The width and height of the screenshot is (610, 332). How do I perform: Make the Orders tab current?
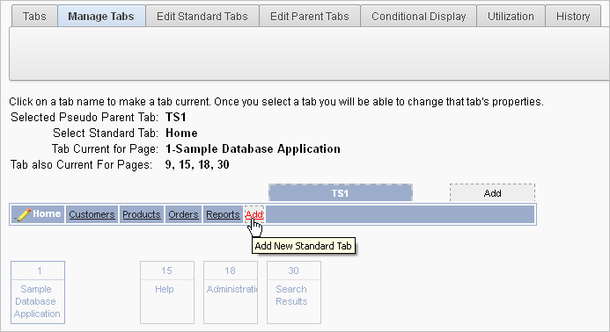(x=183, y=214)
